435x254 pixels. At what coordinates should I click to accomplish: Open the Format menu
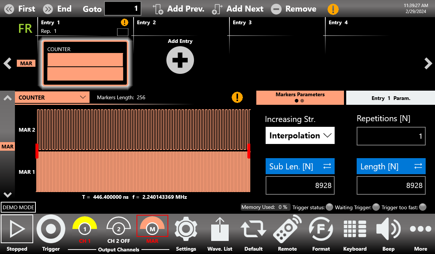click(321, 229)
